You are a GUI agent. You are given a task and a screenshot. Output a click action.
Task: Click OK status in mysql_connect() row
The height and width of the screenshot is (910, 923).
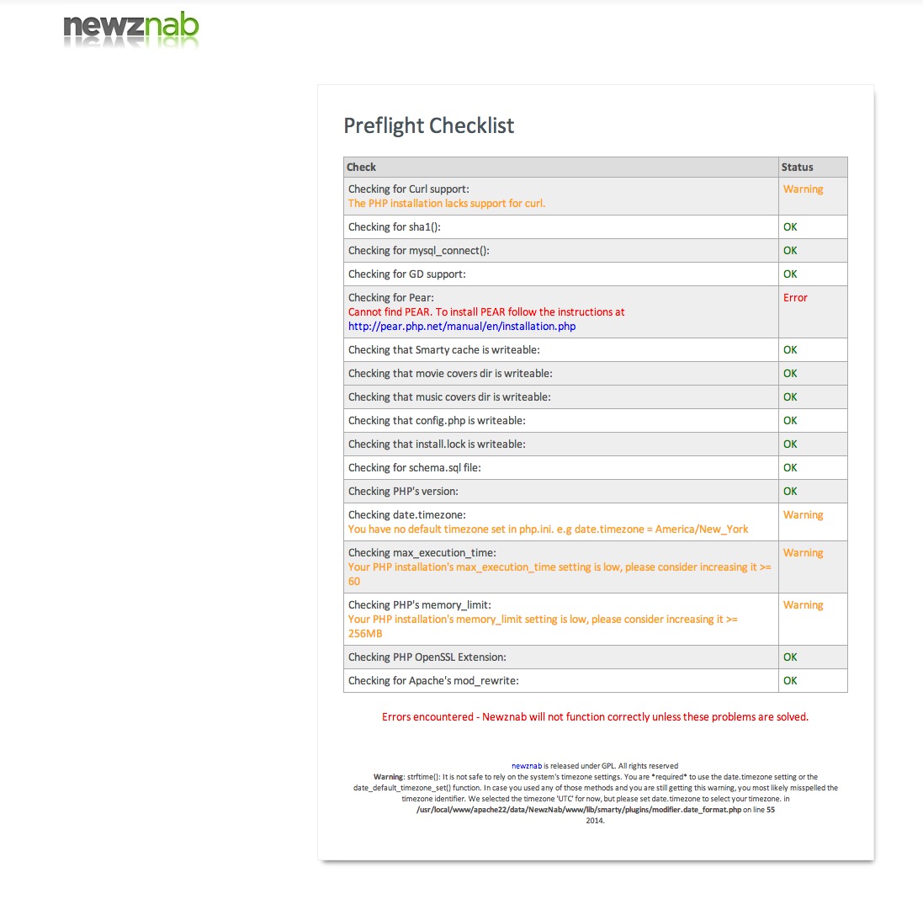(x=790, y=250)
